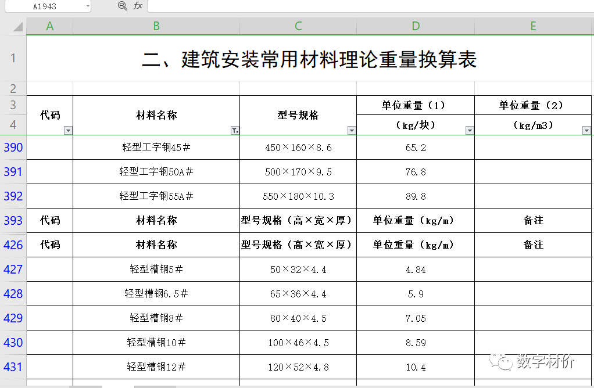Select row 390 header
The image size is (594, 388).
pyautogui.click(x=13, y=148)
